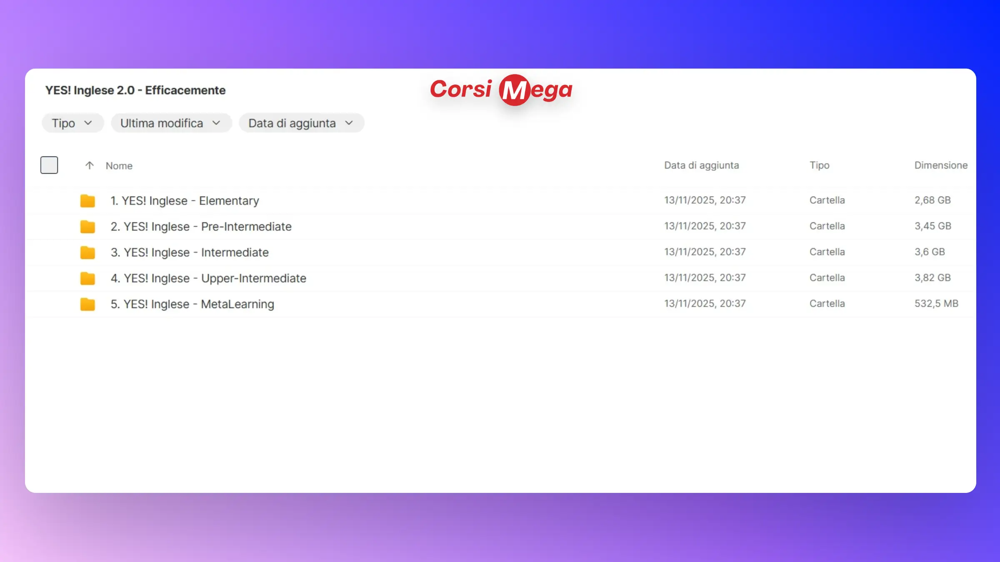Open "2. YES! Inglese - Pre-Intermediate" folder
Image resolution: width=1000 pixels, height=562 pixels.
click(x=201, y=226)
